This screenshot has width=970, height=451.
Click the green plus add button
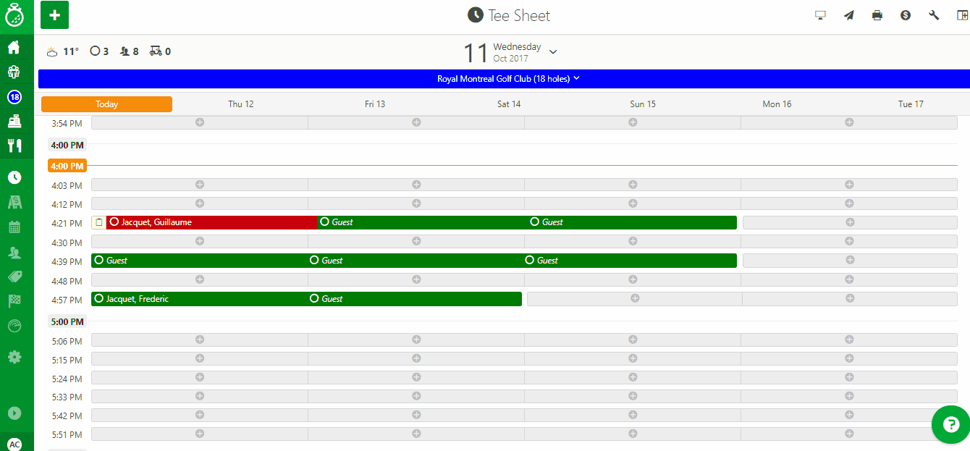click(54, 15)
